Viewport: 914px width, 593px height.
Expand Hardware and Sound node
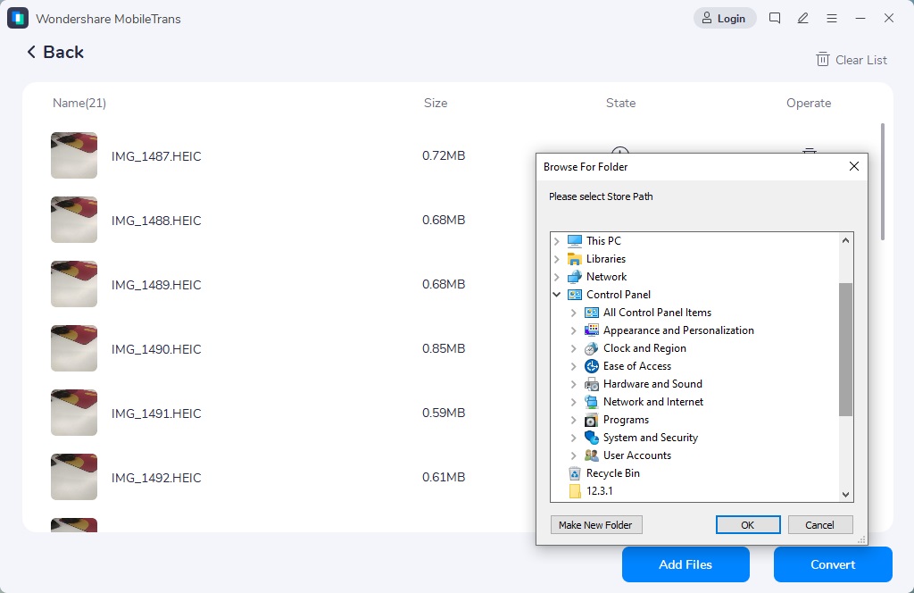[574, 384]
